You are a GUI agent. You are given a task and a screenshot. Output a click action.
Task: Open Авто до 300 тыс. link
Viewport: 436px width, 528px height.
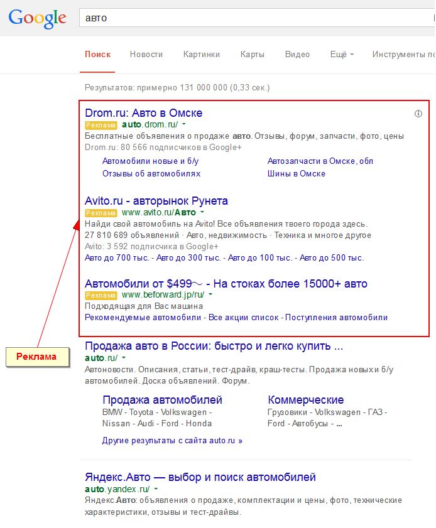188,258
